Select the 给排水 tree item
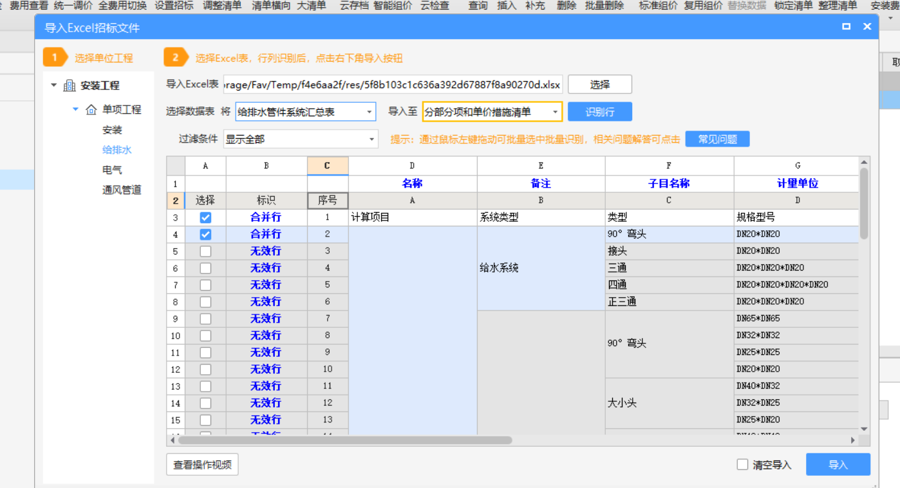900x488 pixels. 117,150
